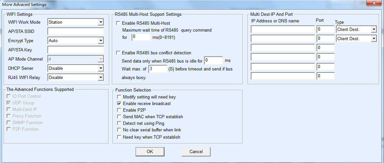Click the first IP Address or DNS name field
384x163 pixels.
(x=283, y=30)
